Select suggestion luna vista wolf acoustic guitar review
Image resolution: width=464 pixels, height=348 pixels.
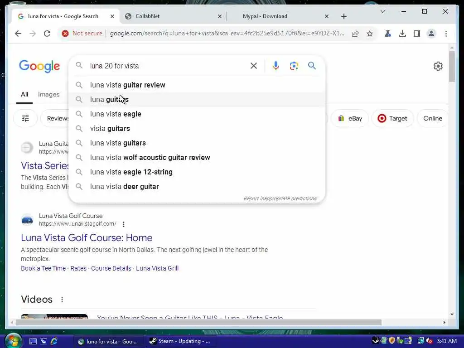pos(197,157)
